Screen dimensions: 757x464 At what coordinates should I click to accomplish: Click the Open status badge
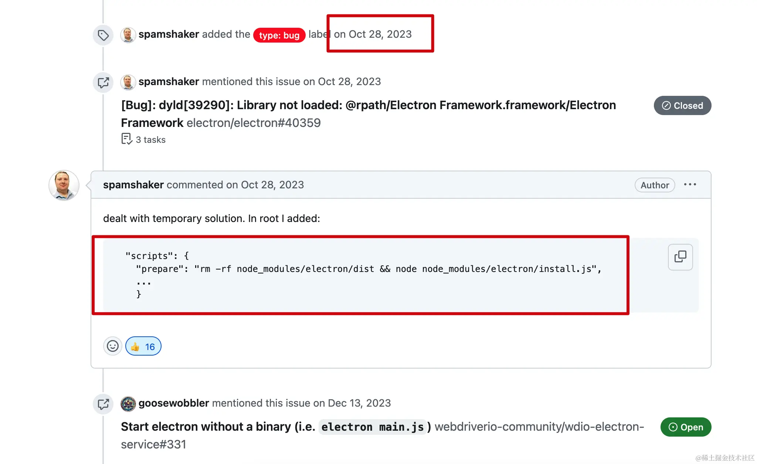coord(686,427)
